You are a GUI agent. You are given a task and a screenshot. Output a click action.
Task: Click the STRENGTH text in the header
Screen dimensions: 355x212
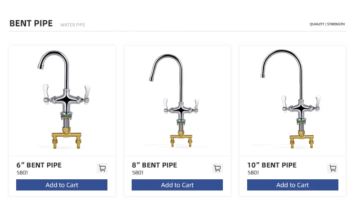336,24
